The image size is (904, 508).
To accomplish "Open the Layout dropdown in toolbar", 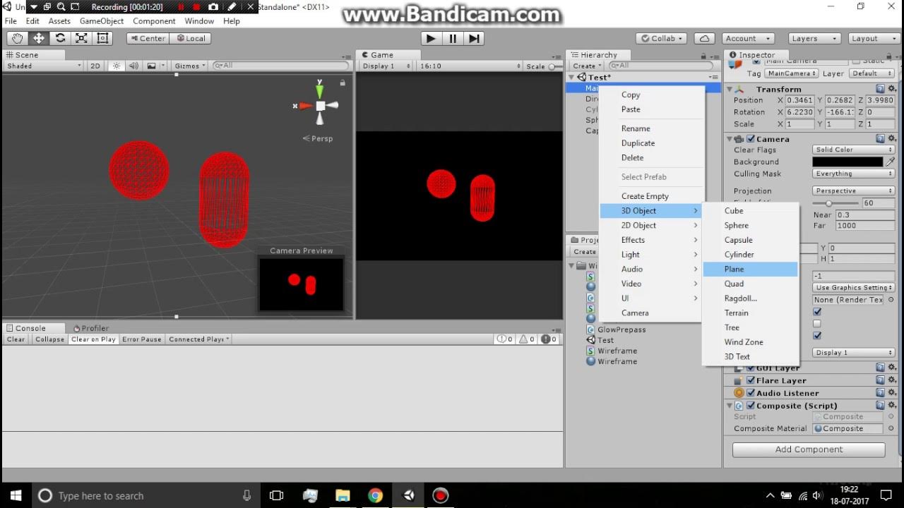I will tap(872, 38).
